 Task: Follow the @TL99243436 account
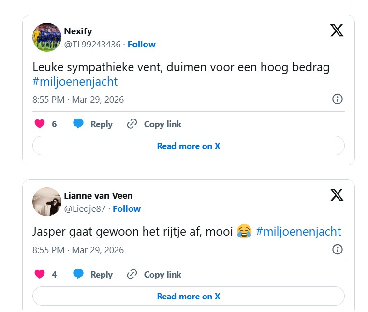(x=141, y=44)
